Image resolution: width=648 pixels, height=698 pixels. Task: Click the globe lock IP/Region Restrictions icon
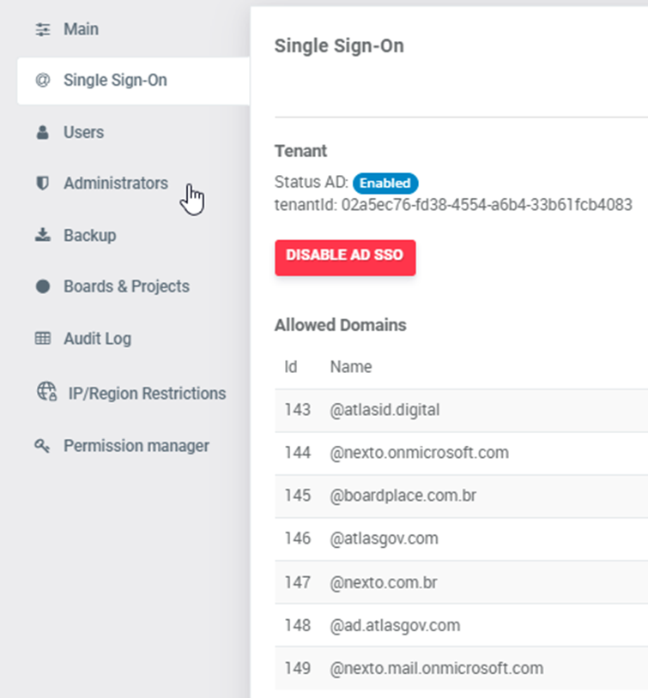pos(46,392)
